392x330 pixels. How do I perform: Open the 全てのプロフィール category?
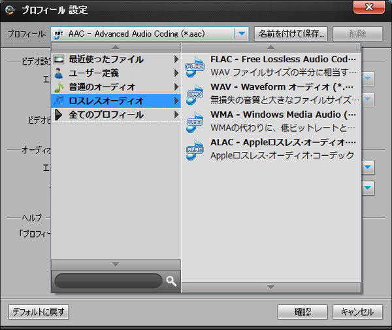pos(116,115)
